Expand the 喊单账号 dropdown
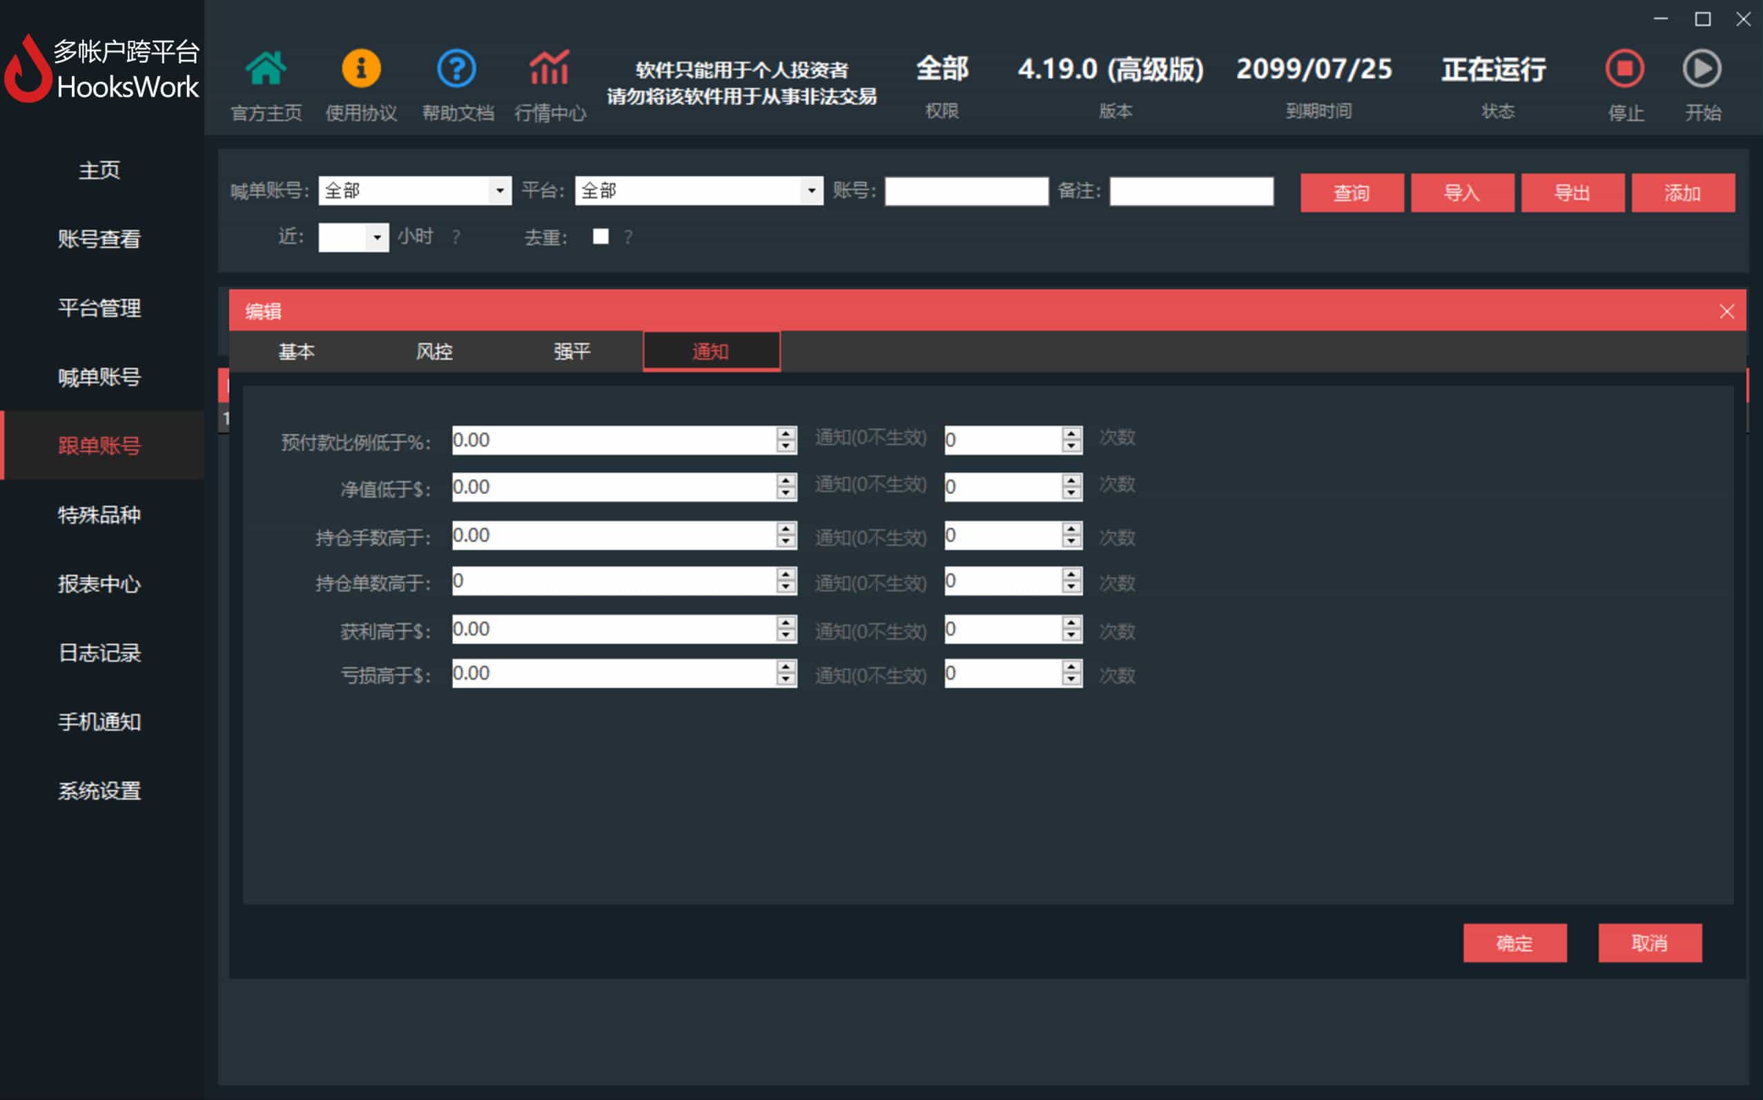 [499, 190]
